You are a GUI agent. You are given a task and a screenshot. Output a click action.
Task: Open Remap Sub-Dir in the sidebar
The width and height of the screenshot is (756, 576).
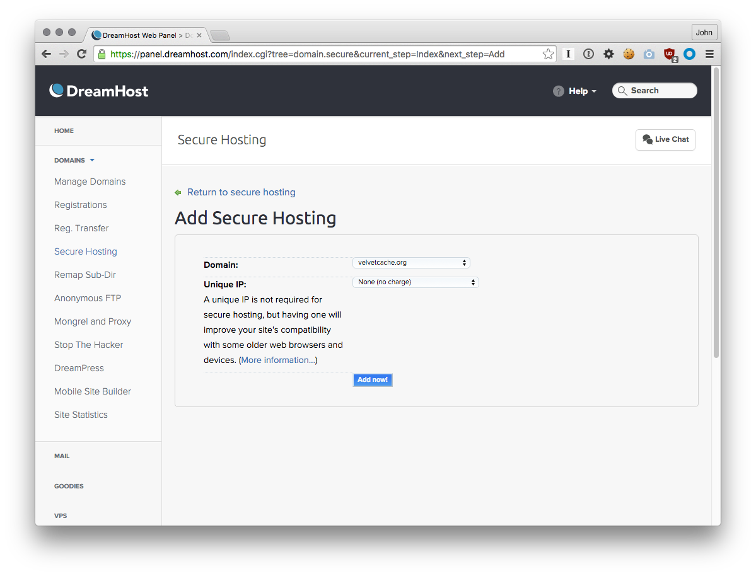point(85,275)
